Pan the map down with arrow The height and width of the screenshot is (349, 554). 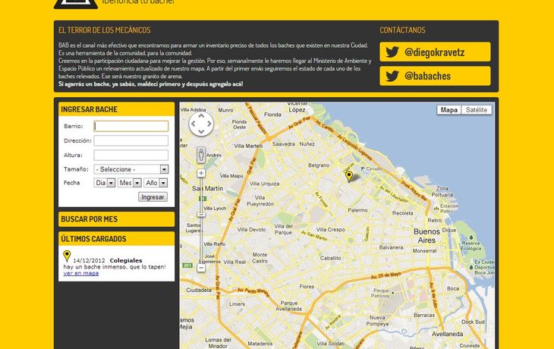coord(201,132)
